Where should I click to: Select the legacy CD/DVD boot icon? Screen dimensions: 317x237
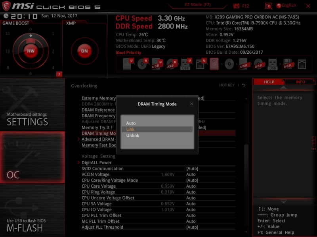[229, 64]
